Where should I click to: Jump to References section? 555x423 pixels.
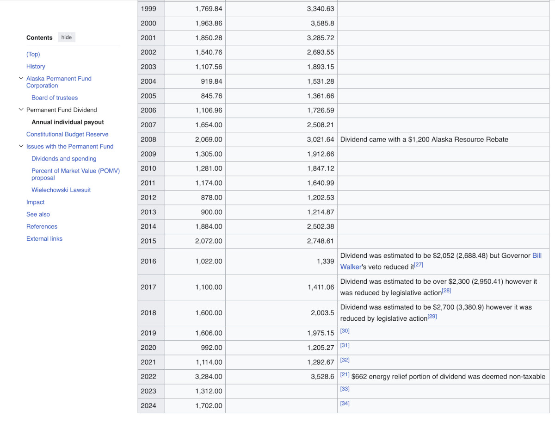[x=42, y=227]
